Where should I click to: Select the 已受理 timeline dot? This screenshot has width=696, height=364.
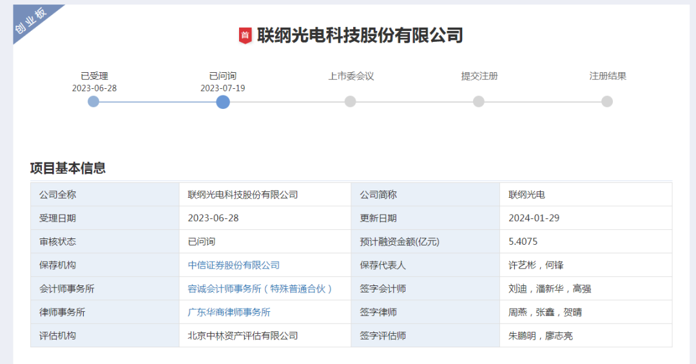click(93, 102)
